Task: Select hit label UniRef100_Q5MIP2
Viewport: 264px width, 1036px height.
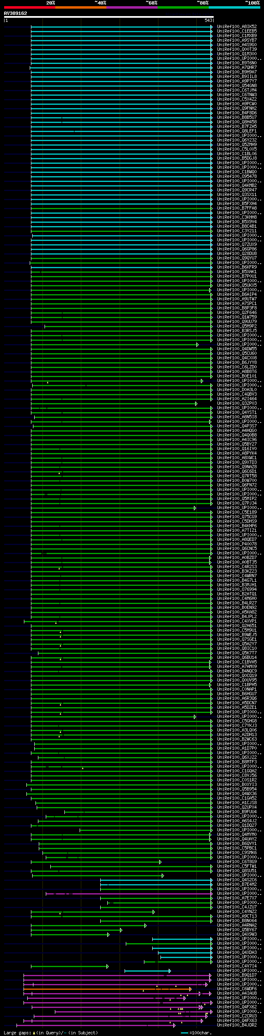Action: [237, 498]
